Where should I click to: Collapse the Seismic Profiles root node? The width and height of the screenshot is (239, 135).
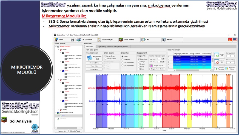[56, 47]
